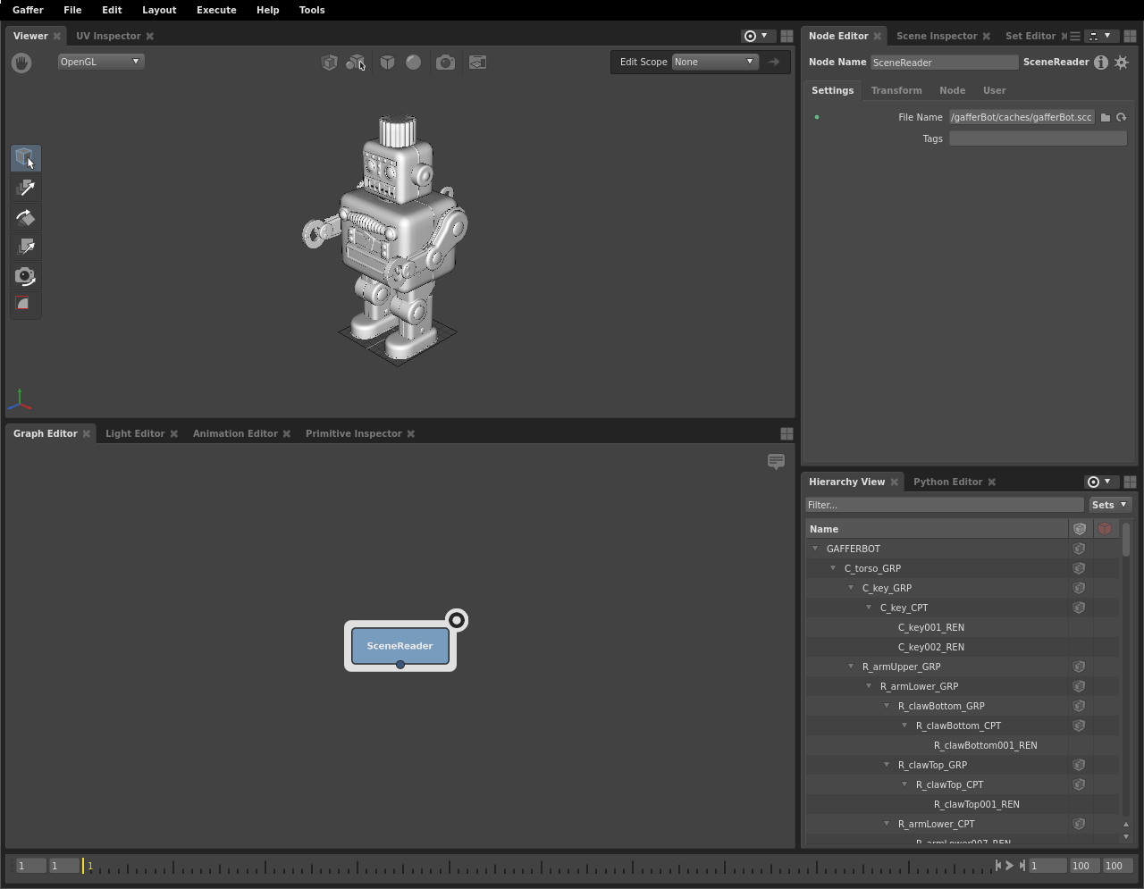Screen dimensions: 1144x889
Task: Reload the scene file with refresh icon
Action: pyautogui.click(x=1121, y=117)
